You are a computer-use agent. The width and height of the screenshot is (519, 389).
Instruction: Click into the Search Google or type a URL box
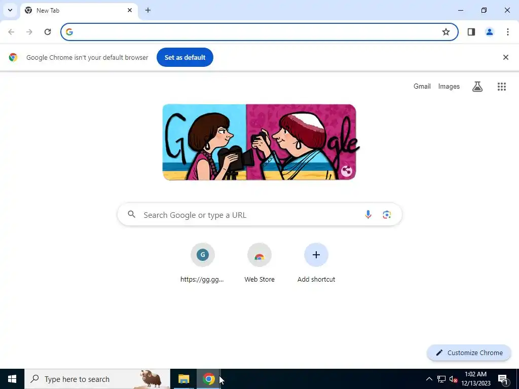pyautogui.click(x=259, y=215)
